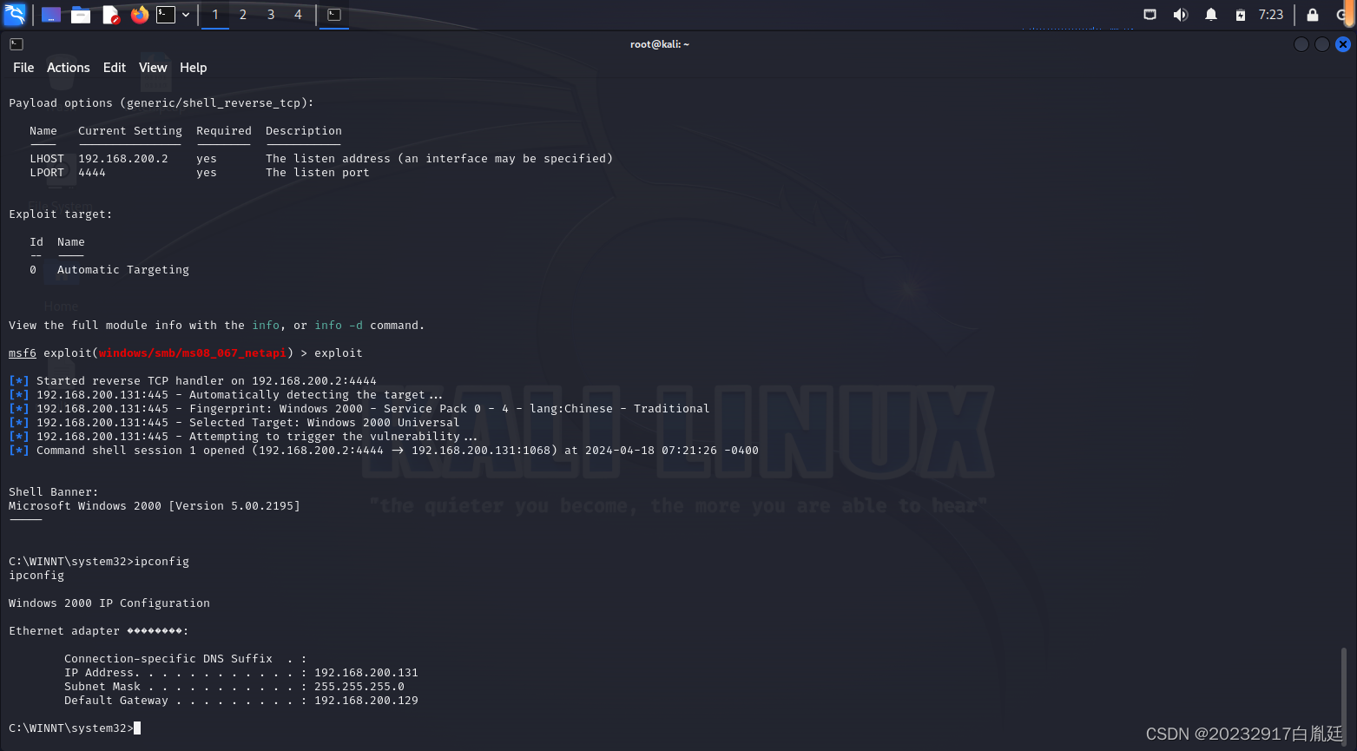Select the terminal window in the taskbar
This screenshot has height=751, width=1357.
pyautogui.click(x=334, y=15)
